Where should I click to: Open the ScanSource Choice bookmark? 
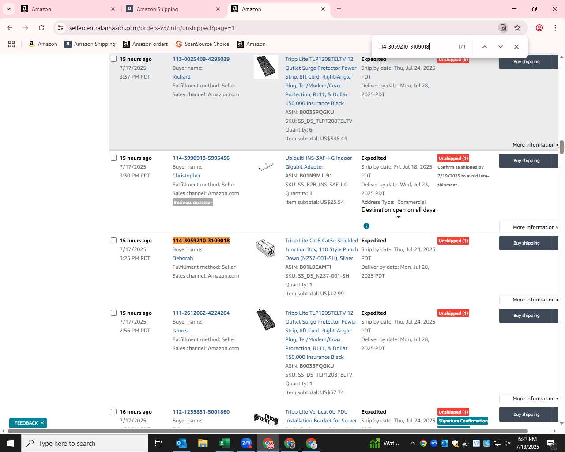tap(202, 44)
